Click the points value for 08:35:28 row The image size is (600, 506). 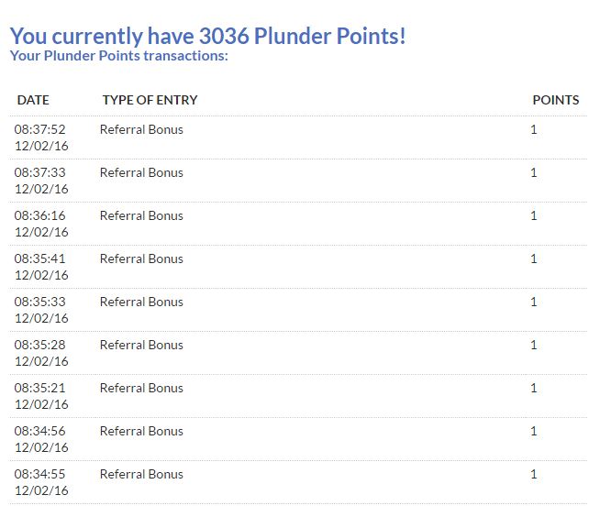click(x=534, y=346)
